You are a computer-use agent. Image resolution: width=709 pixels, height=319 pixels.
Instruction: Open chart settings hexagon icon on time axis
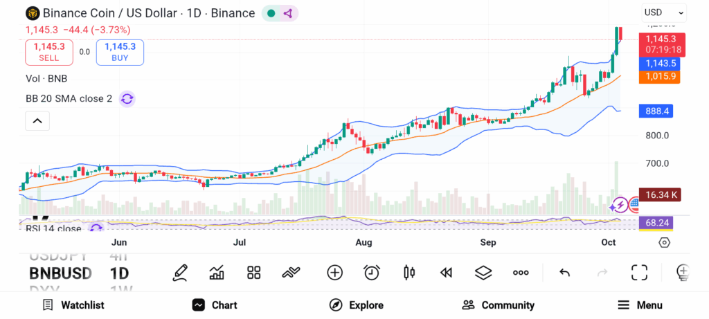point(665,242)
